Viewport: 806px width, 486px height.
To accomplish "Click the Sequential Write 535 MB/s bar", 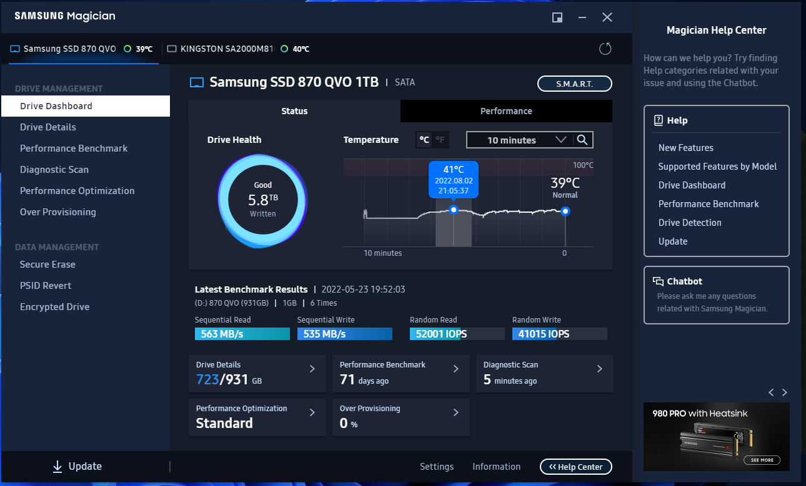I will point(345,334).
